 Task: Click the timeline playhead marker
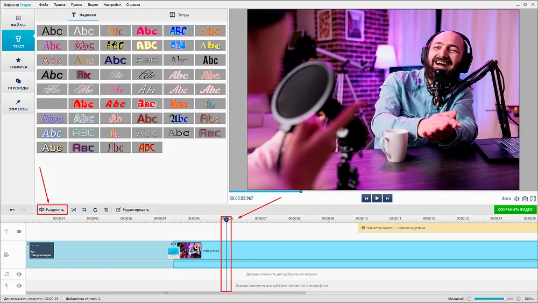tap(226, 219)
